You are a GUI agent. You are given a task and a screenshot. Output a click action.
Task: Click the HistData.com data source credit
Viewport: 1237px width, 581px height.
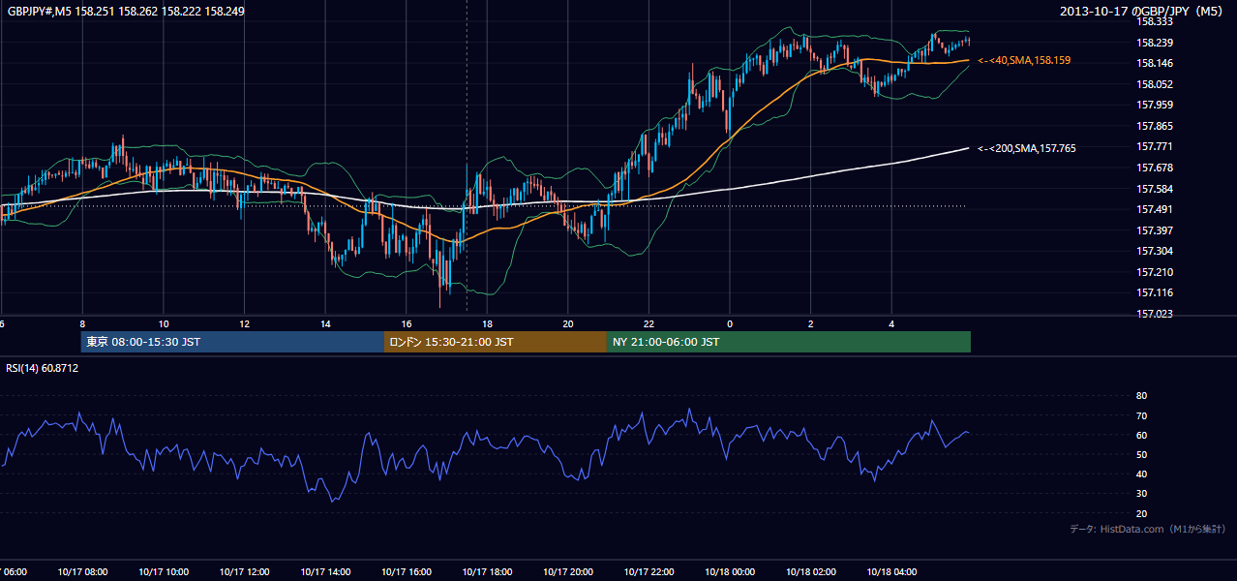[1147, 529]
